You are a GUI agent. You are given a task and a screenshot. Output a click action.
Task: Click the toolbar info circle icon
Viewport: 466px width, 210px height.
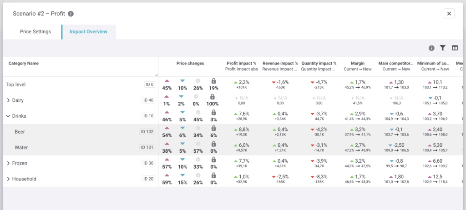tap(431, 48)
